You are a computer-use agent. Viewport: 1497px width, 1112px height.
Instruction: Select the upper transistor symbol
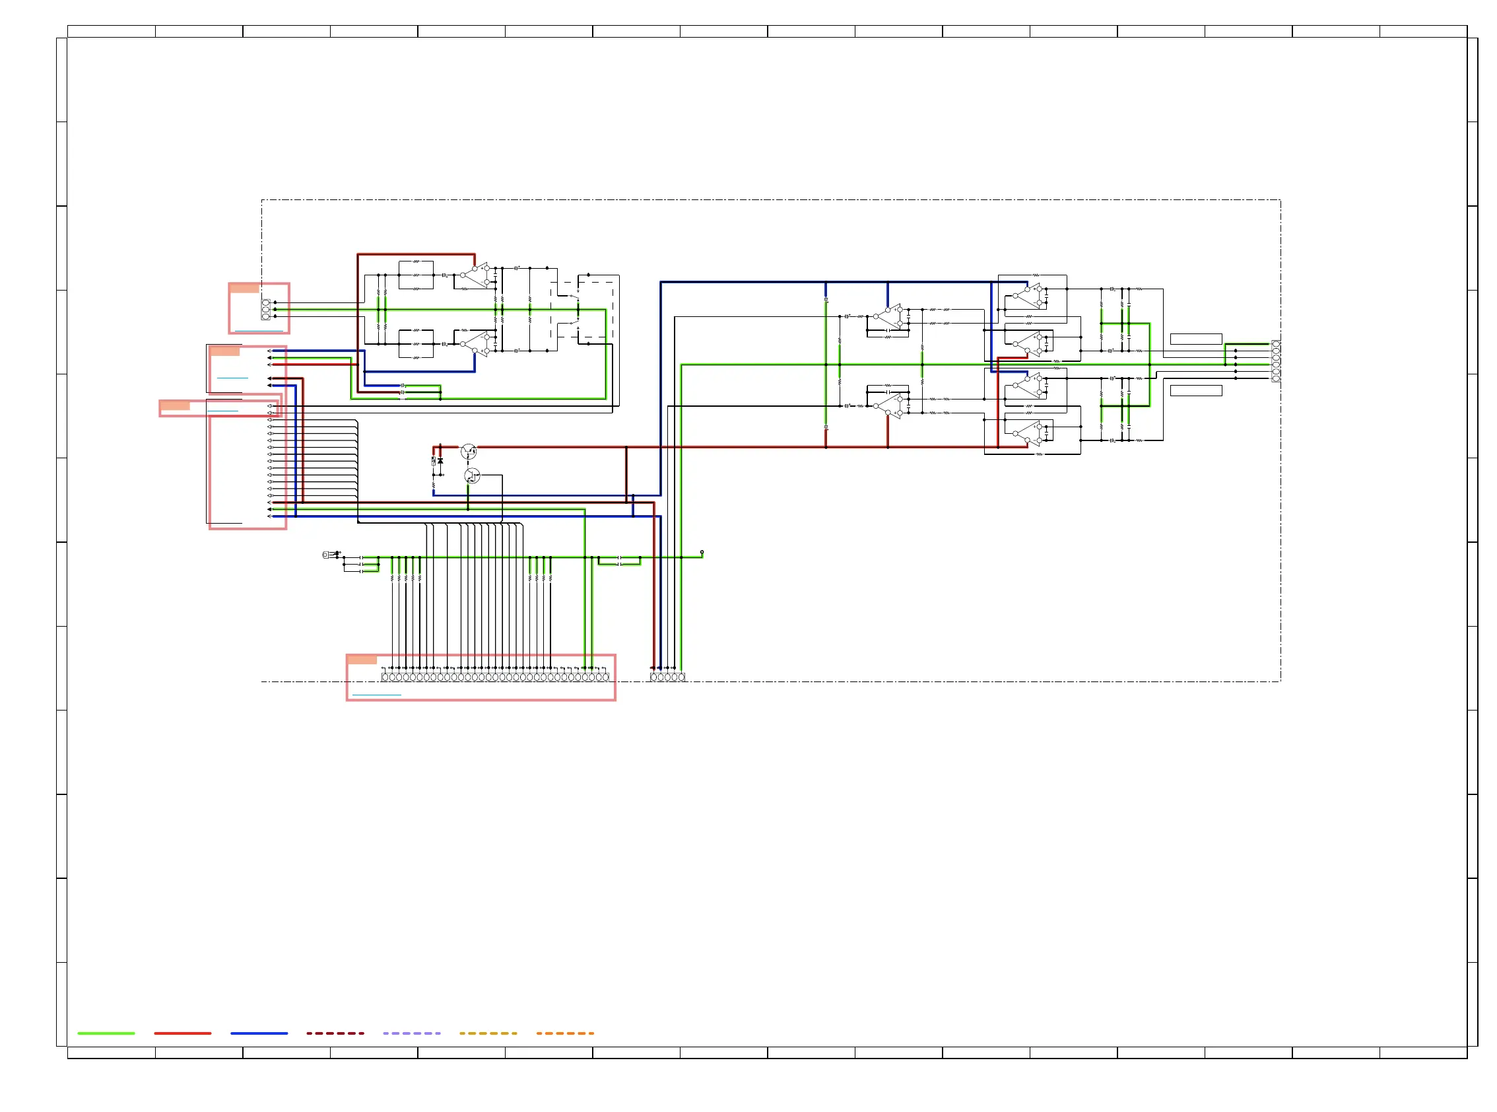[468, 451]
